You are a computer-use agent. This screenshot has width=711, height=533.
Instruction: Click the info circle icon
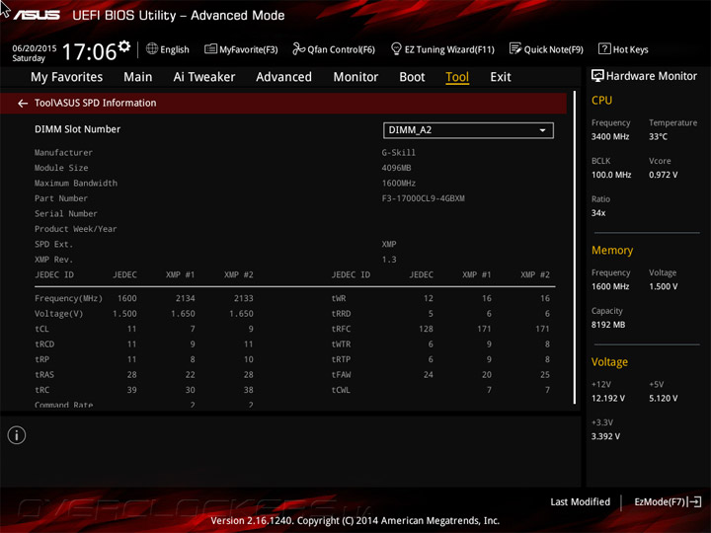(17, 435)
